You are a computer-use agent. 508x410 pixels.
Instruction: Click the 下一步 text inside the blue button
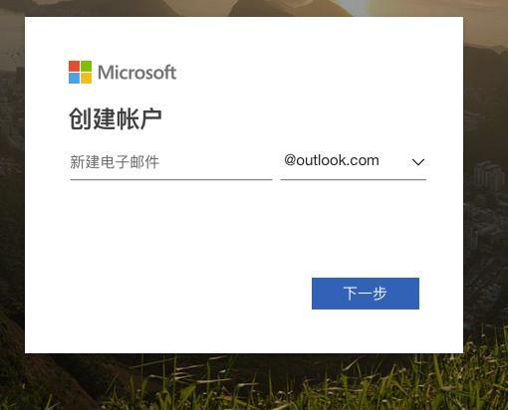coord(365,294)
